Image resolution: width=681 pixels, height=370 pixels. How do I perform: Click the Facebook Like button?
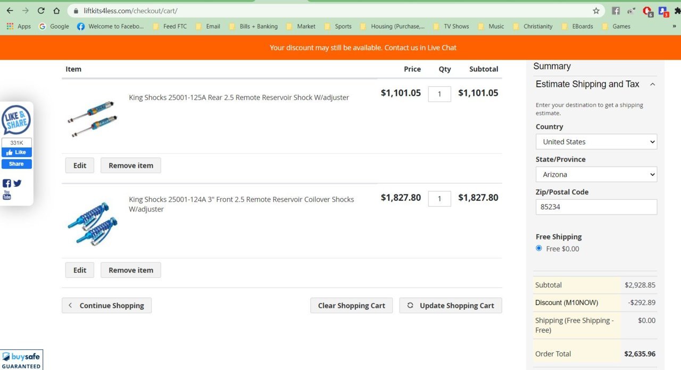[x=16, y=152]
